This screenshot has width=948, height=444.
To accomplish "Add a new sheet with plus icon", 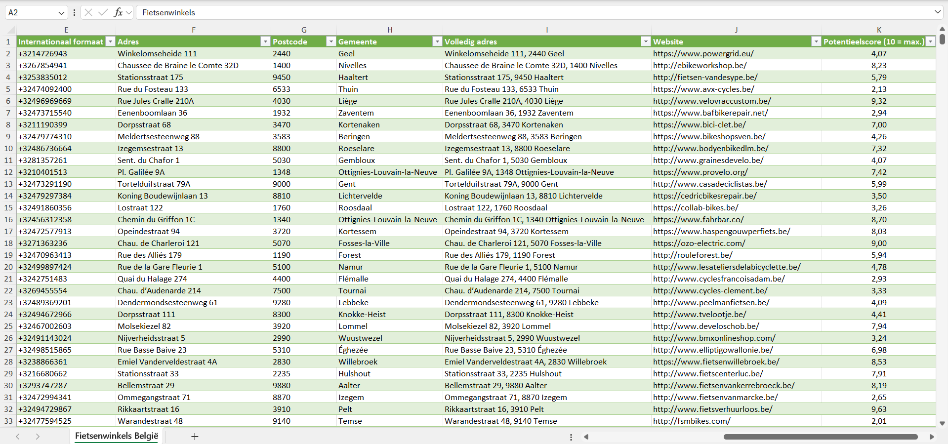I will point(195,437).
